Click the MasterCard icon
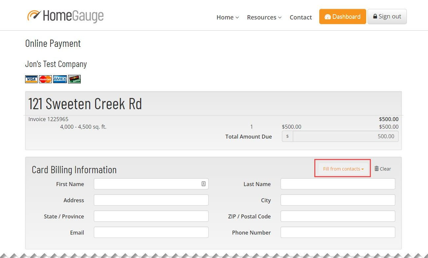428x258 pixels. [x=45, y=79]
